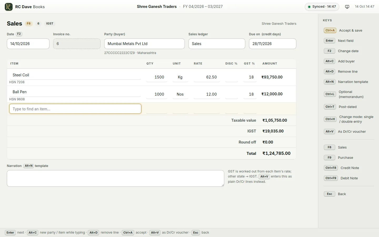
Task: Click Steel Coil GST % field
Action: (x=250, y=77)
